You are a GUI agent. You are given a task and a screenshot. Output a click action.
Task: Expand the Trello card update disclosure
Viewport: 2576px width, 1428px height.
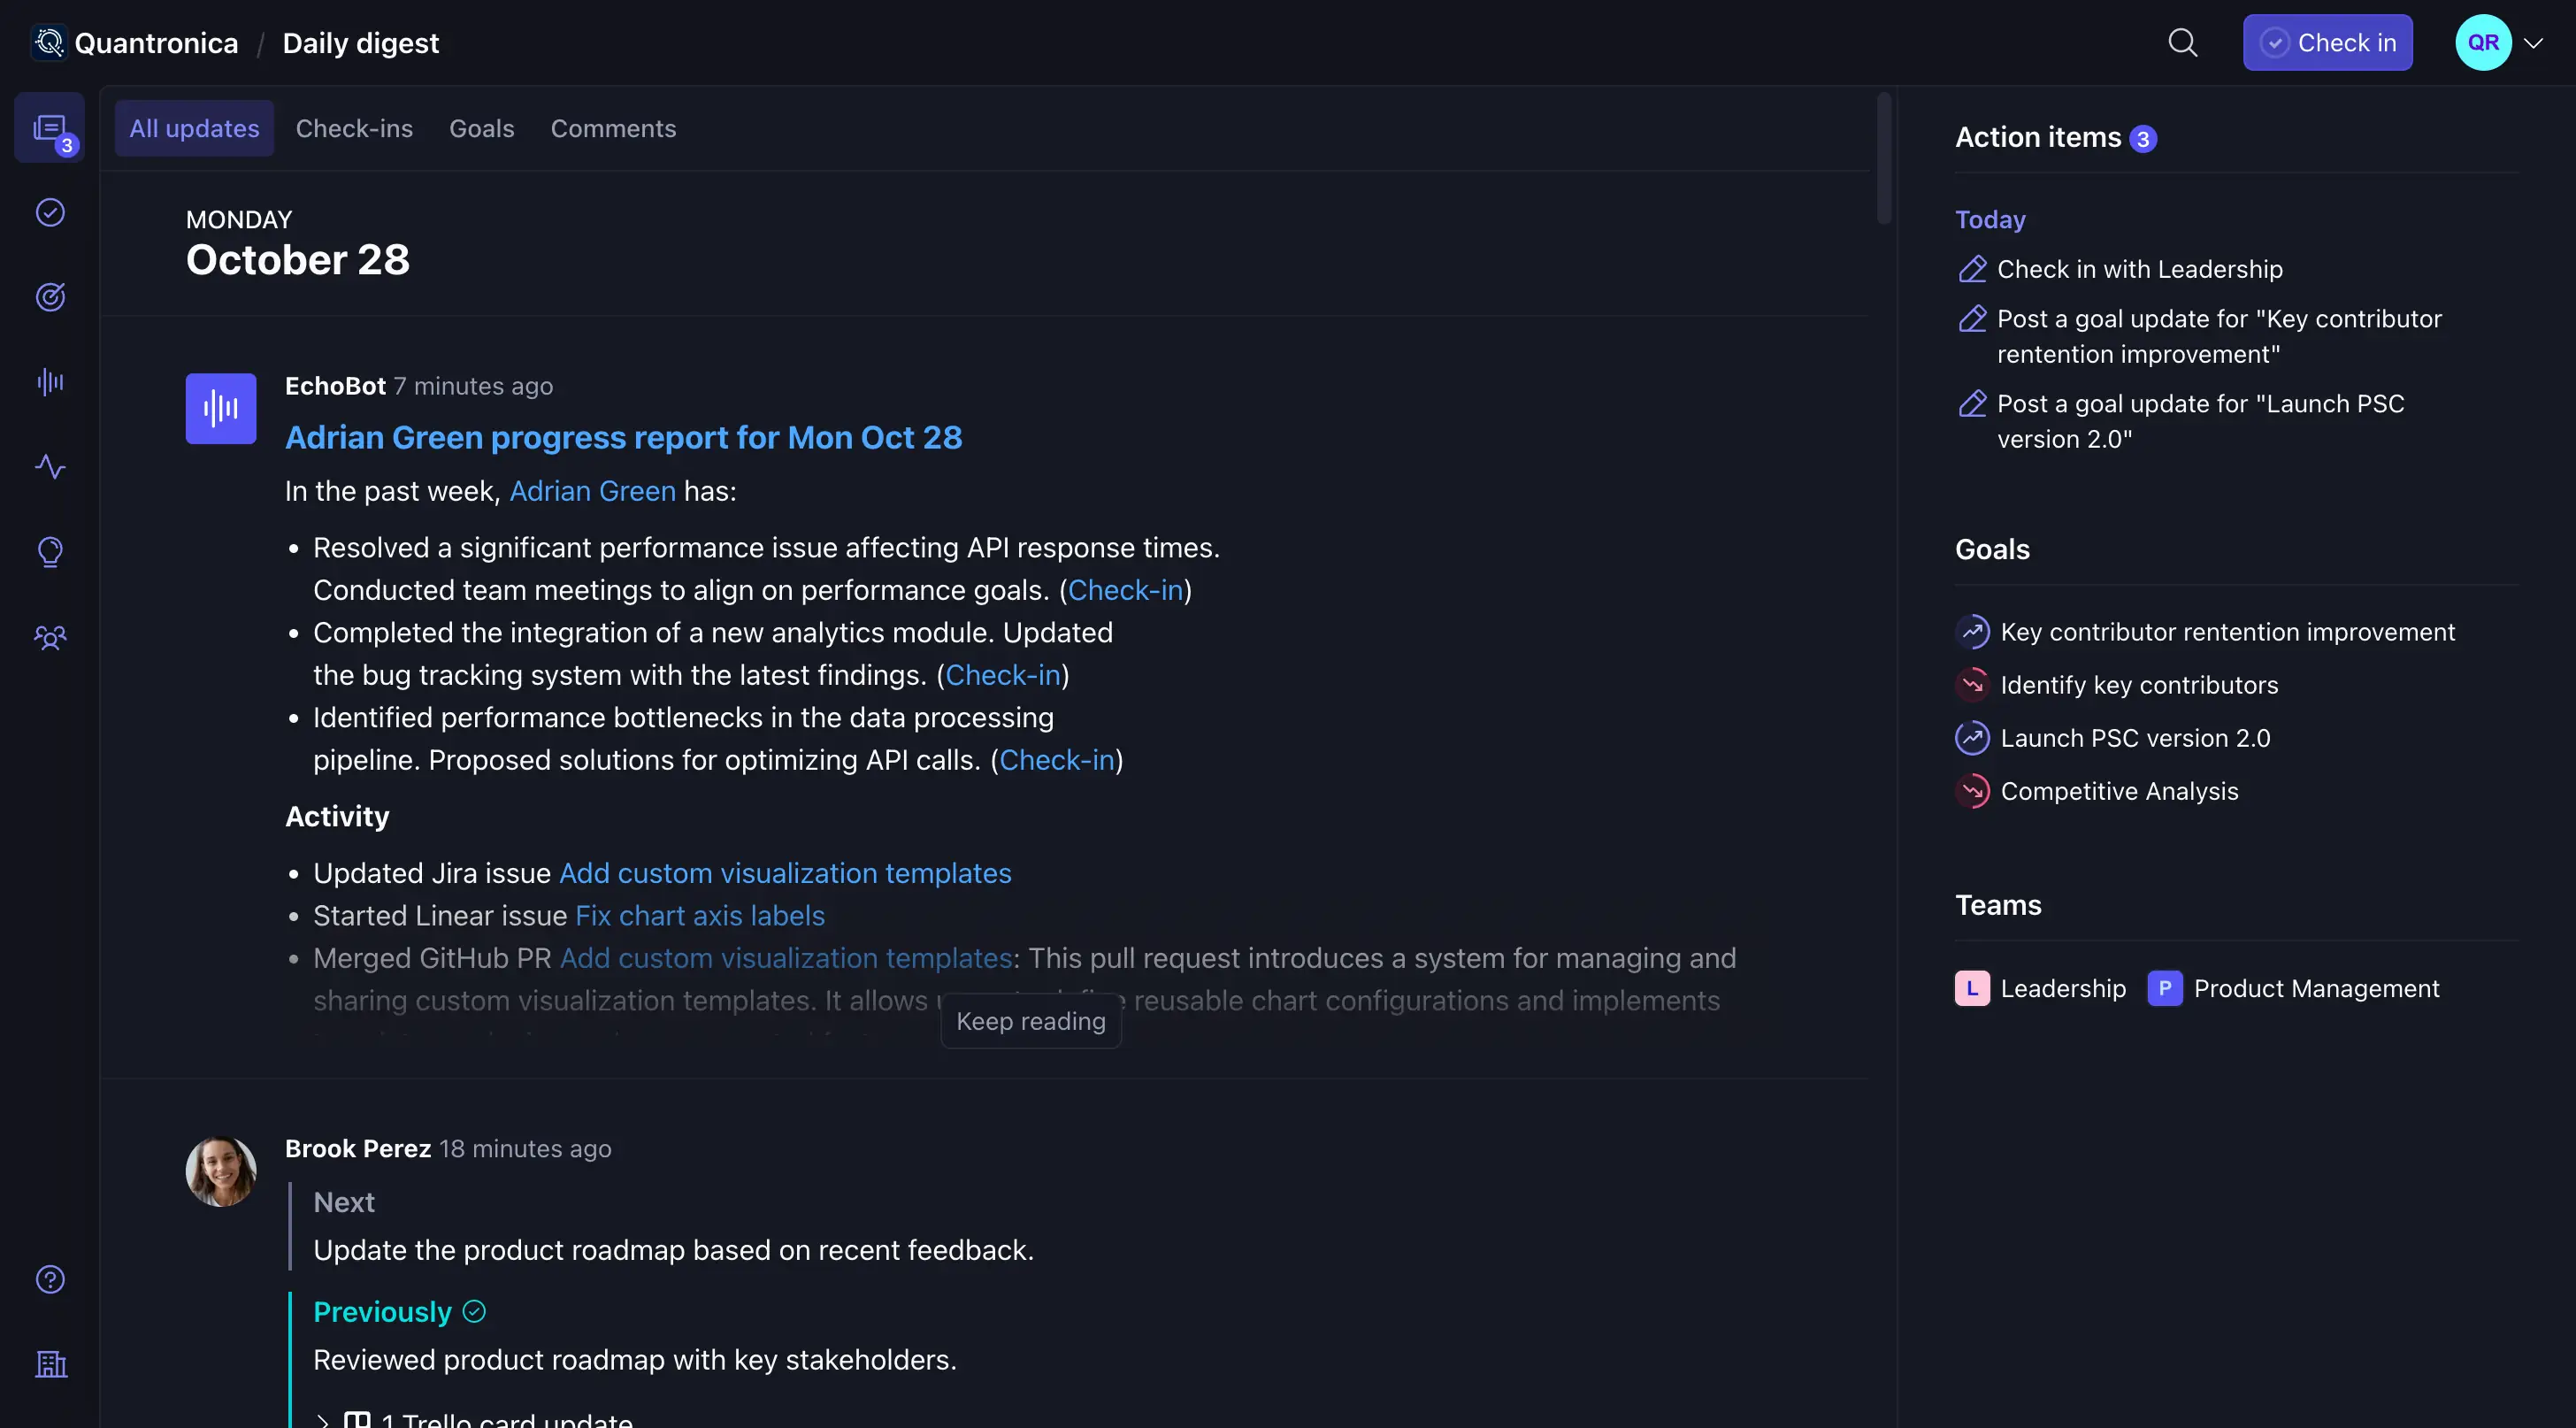click(322, 1420)
